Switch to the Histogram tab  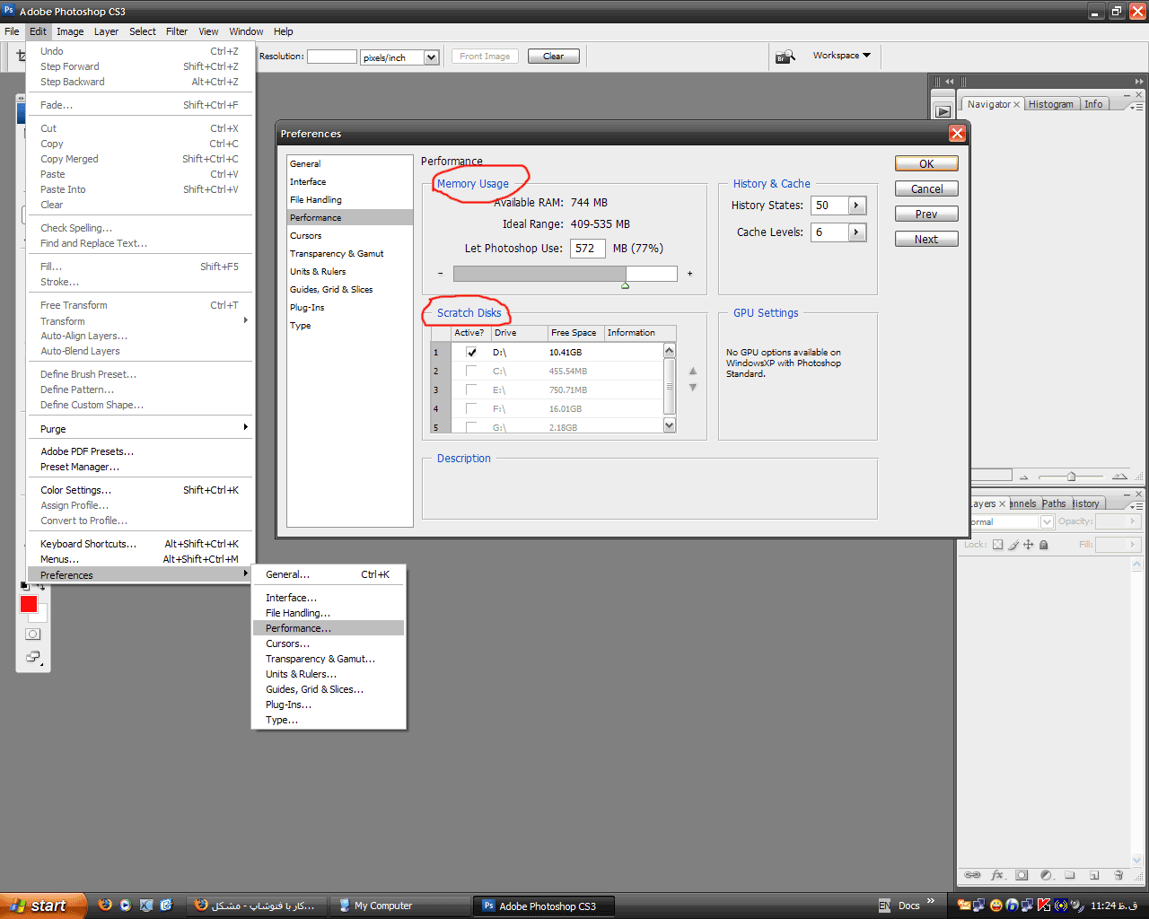(x=1051, y=104)
